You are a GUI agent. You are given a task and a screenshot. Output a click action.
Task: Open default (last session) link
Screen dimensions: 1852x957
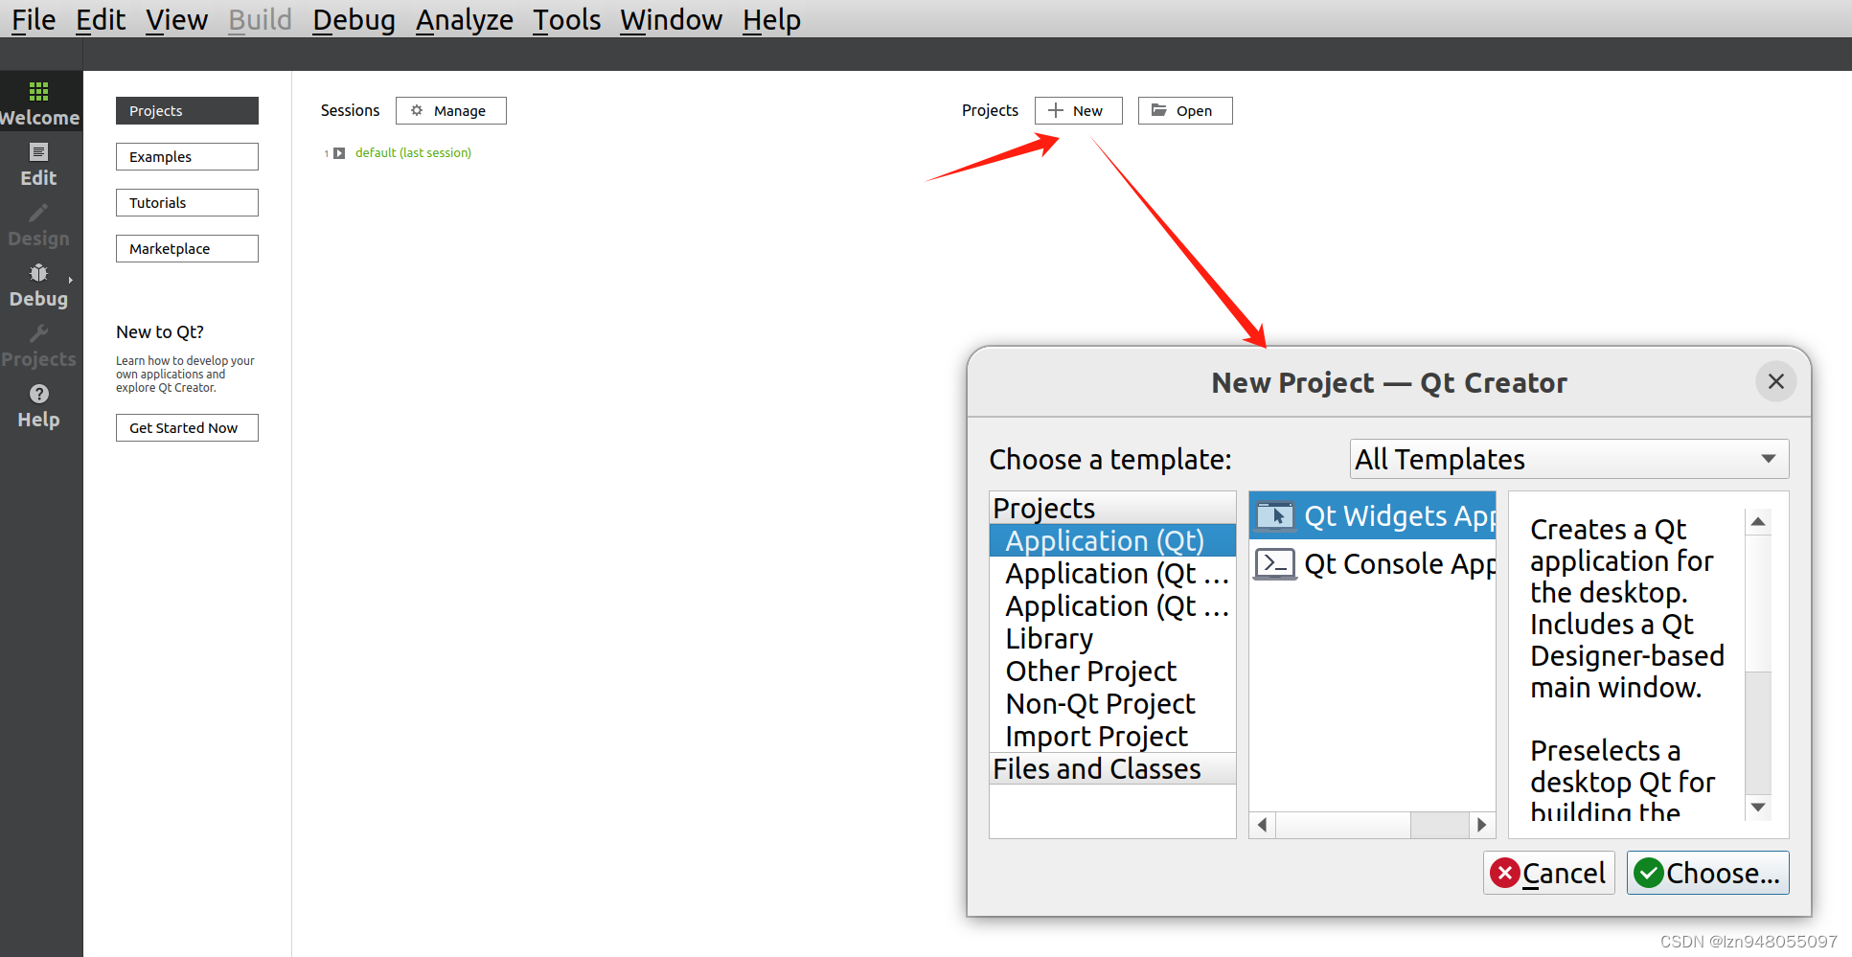pyautogui.click(x=413, y=153)
